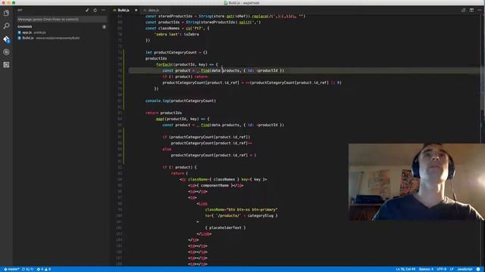Click the 'return productIds' code line
The width and height of the screenshot is (485, 272).
pos(164,113)
